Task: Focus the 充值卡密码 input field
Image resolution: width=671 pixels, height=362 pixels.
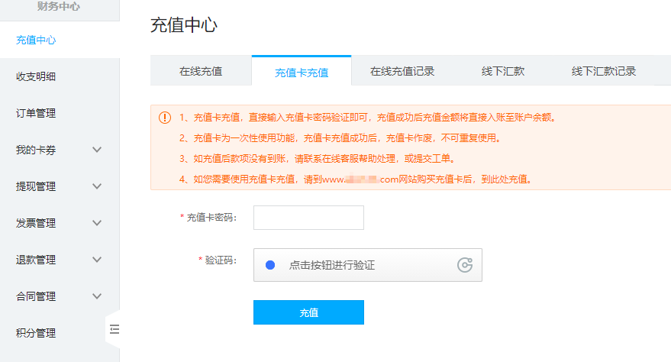Action: coord(308,218)
